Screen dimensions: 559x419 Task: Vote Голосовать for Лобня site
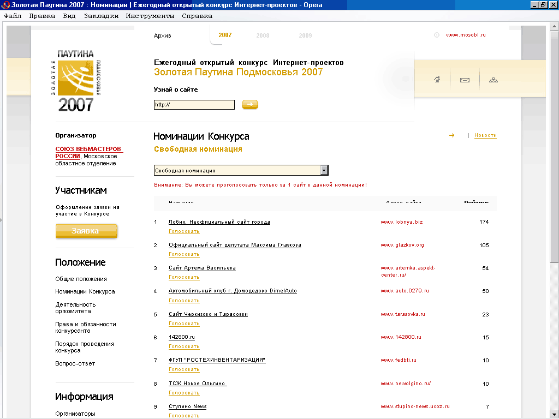click(x=184, y=231)
